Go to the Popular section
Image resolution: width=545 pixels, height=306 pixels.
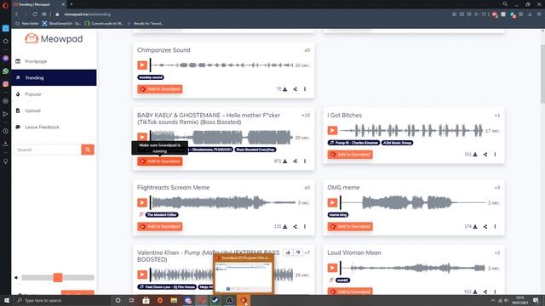pos(54,94)
